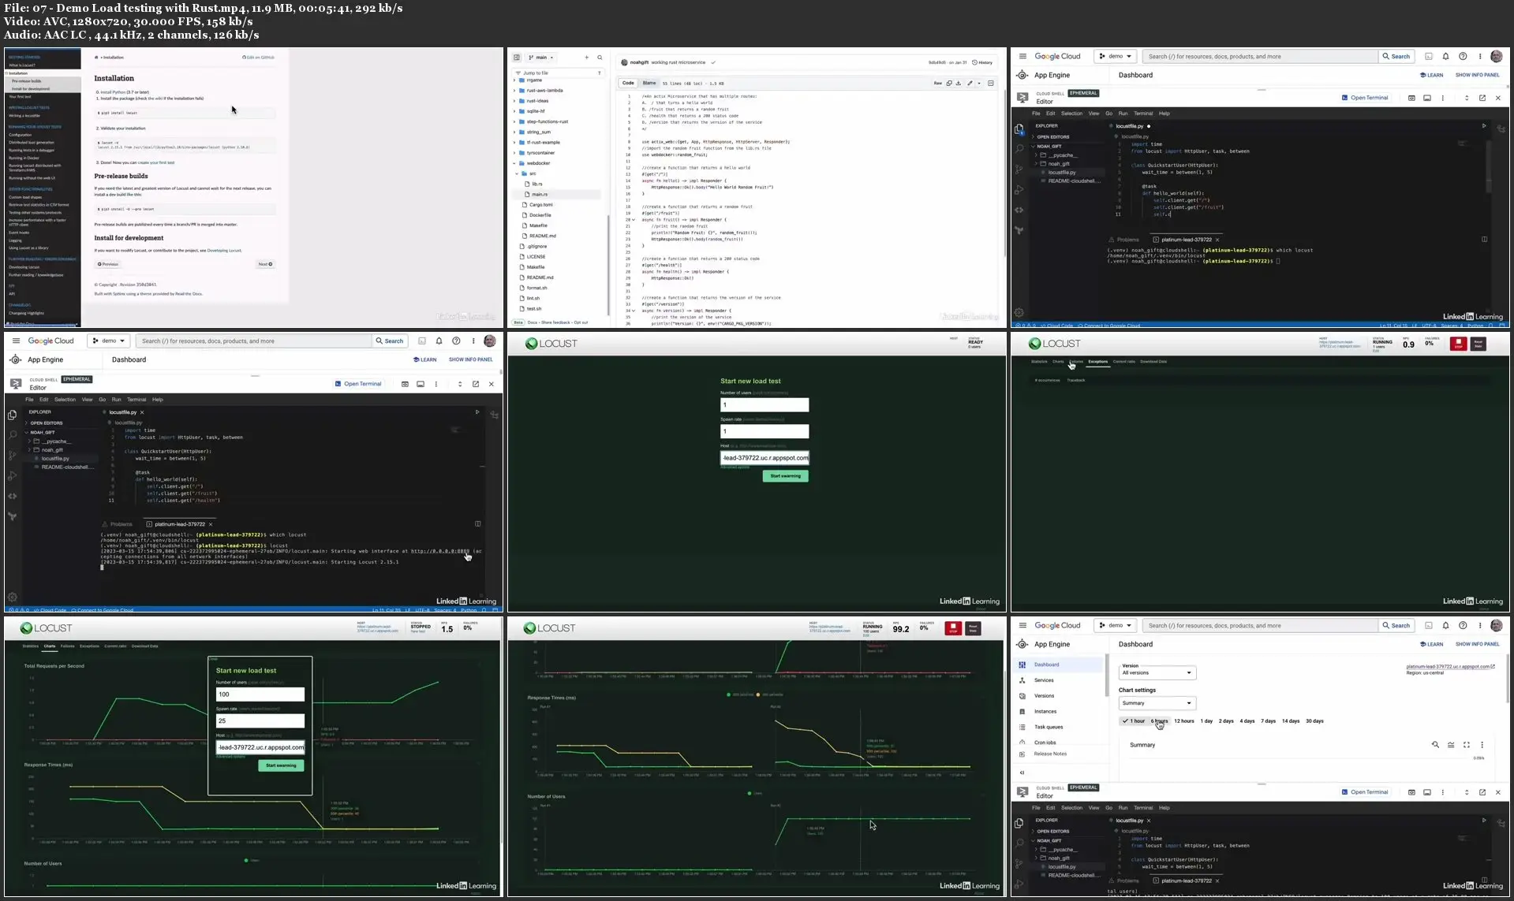Copy raw file contents in GitHub viewer
This screenshot has height=901, width=1514.
(949, 83)
